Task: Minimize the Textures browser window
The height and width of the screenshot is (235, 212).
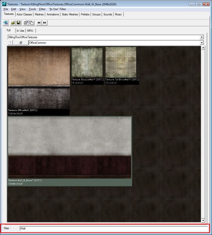Action: coord(192,4)
